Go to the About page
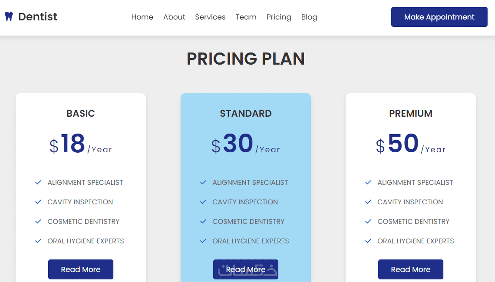The height and width of the screenshot is (282, 495). 174,17
